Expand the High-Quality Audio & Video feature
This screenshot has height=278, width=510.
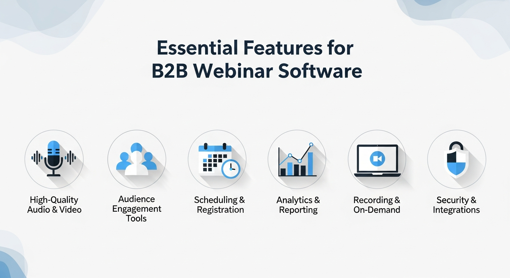[x=54, y=204]
